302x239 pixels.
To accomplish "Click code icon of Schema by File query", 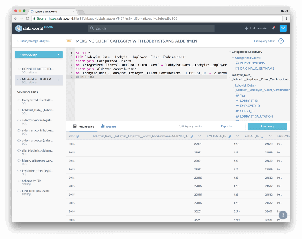I will pos(19,181).
